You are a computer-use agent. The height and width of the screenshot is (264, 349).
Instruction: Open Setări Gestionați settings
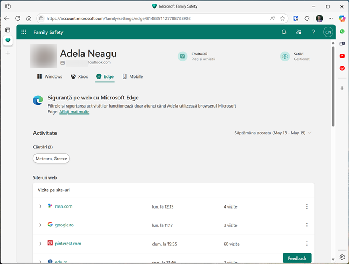(x=295, y=56)
